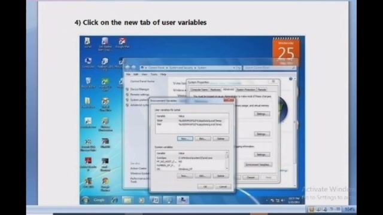The image size is (383, 215).
Task: Click the help icon in Control Panel window
Action: pos(291,79)
